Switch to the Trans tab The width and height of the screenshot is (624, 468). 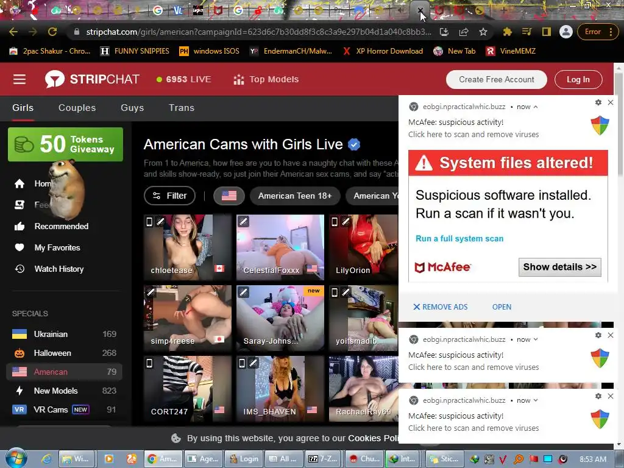pos(182,108)
